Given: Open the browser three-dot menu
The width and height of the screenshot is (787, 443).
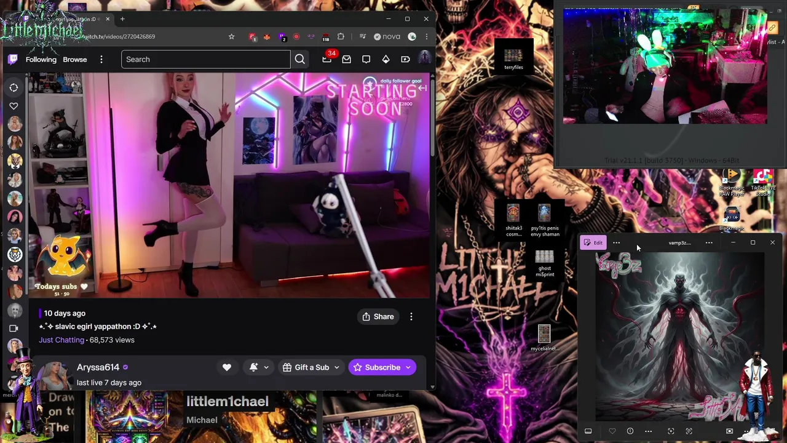Looking at the screenshot, I should 426,37.
